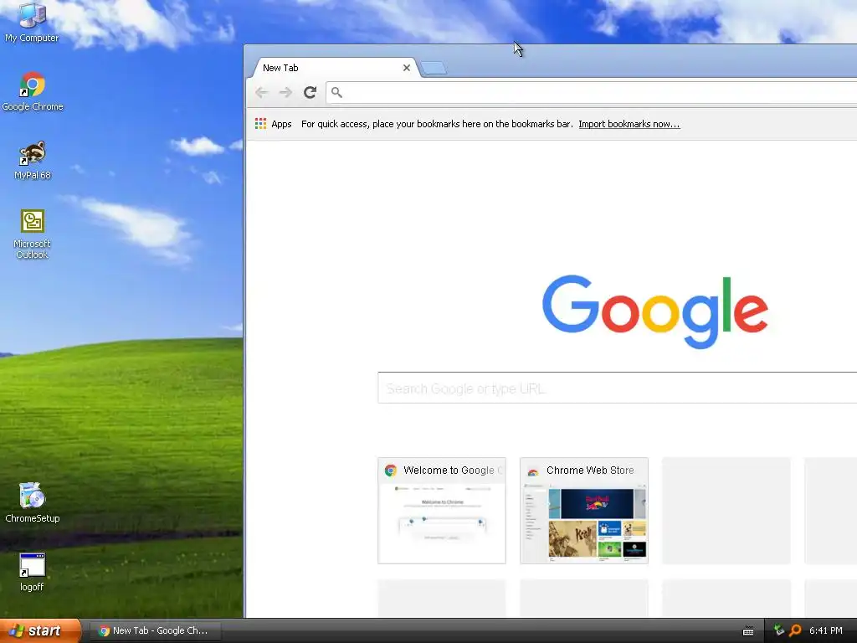Open the Windows Start menu

40,630
